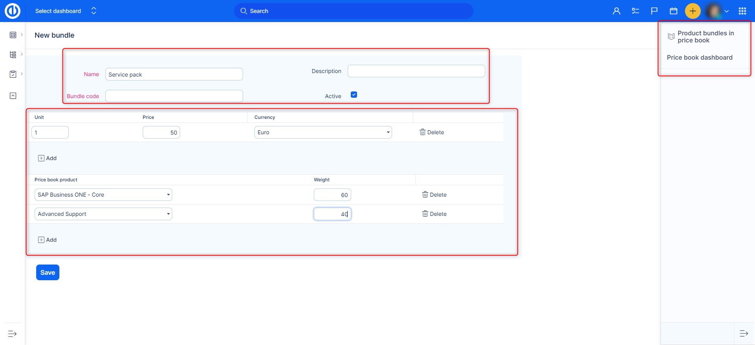Viewport: 755px width, 345px height.
Task: Click the Save button
Action: point(48,272)
